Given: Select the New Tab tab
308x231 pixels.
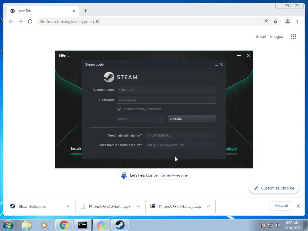Looking at the screenshot, I should click(43, 11).
